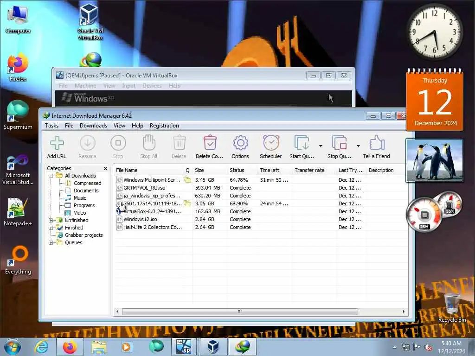The height and width of the screenshot is (356, 475).
Task: Click the scrollbar left arrow in download list
Action: click(x=117, y=311)
